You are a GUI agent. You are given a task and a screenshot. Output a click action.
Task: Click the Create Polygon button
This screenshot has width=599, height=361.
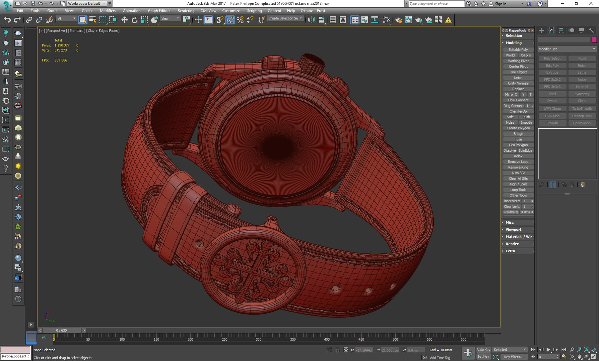tap(518, 128)
